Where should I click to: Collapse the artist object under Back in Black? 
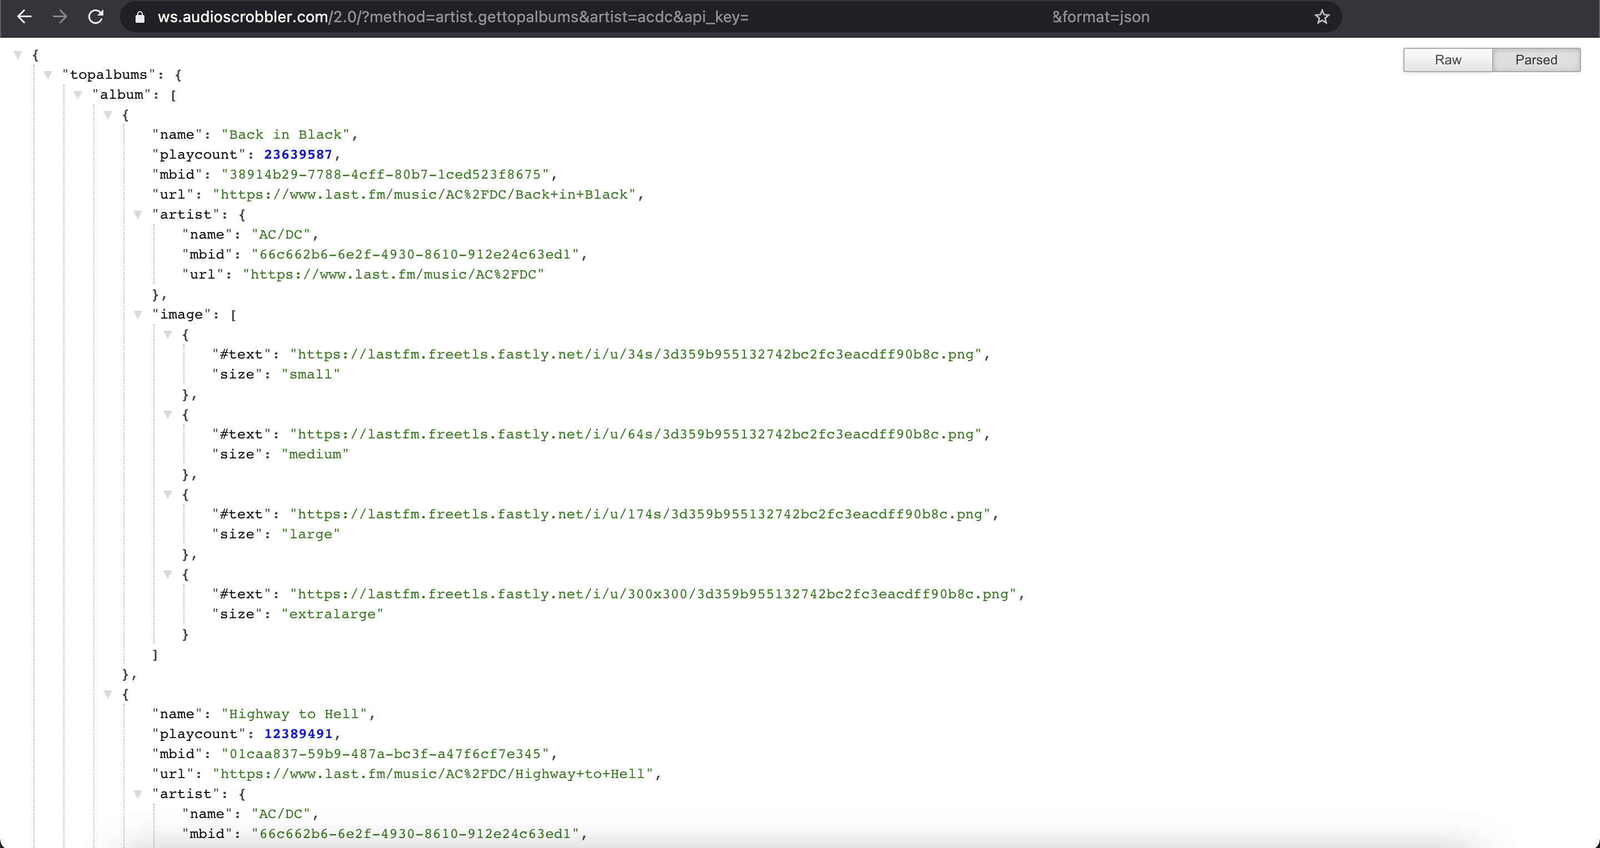[137, 215]
